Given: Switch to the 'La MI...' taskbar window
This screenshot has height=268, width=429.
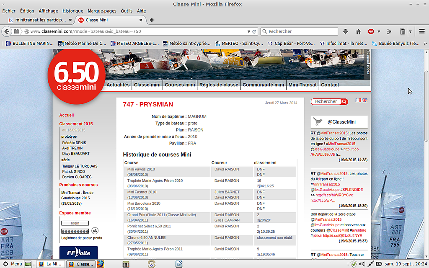Looking at the screenshot, I should coord(50,264).
